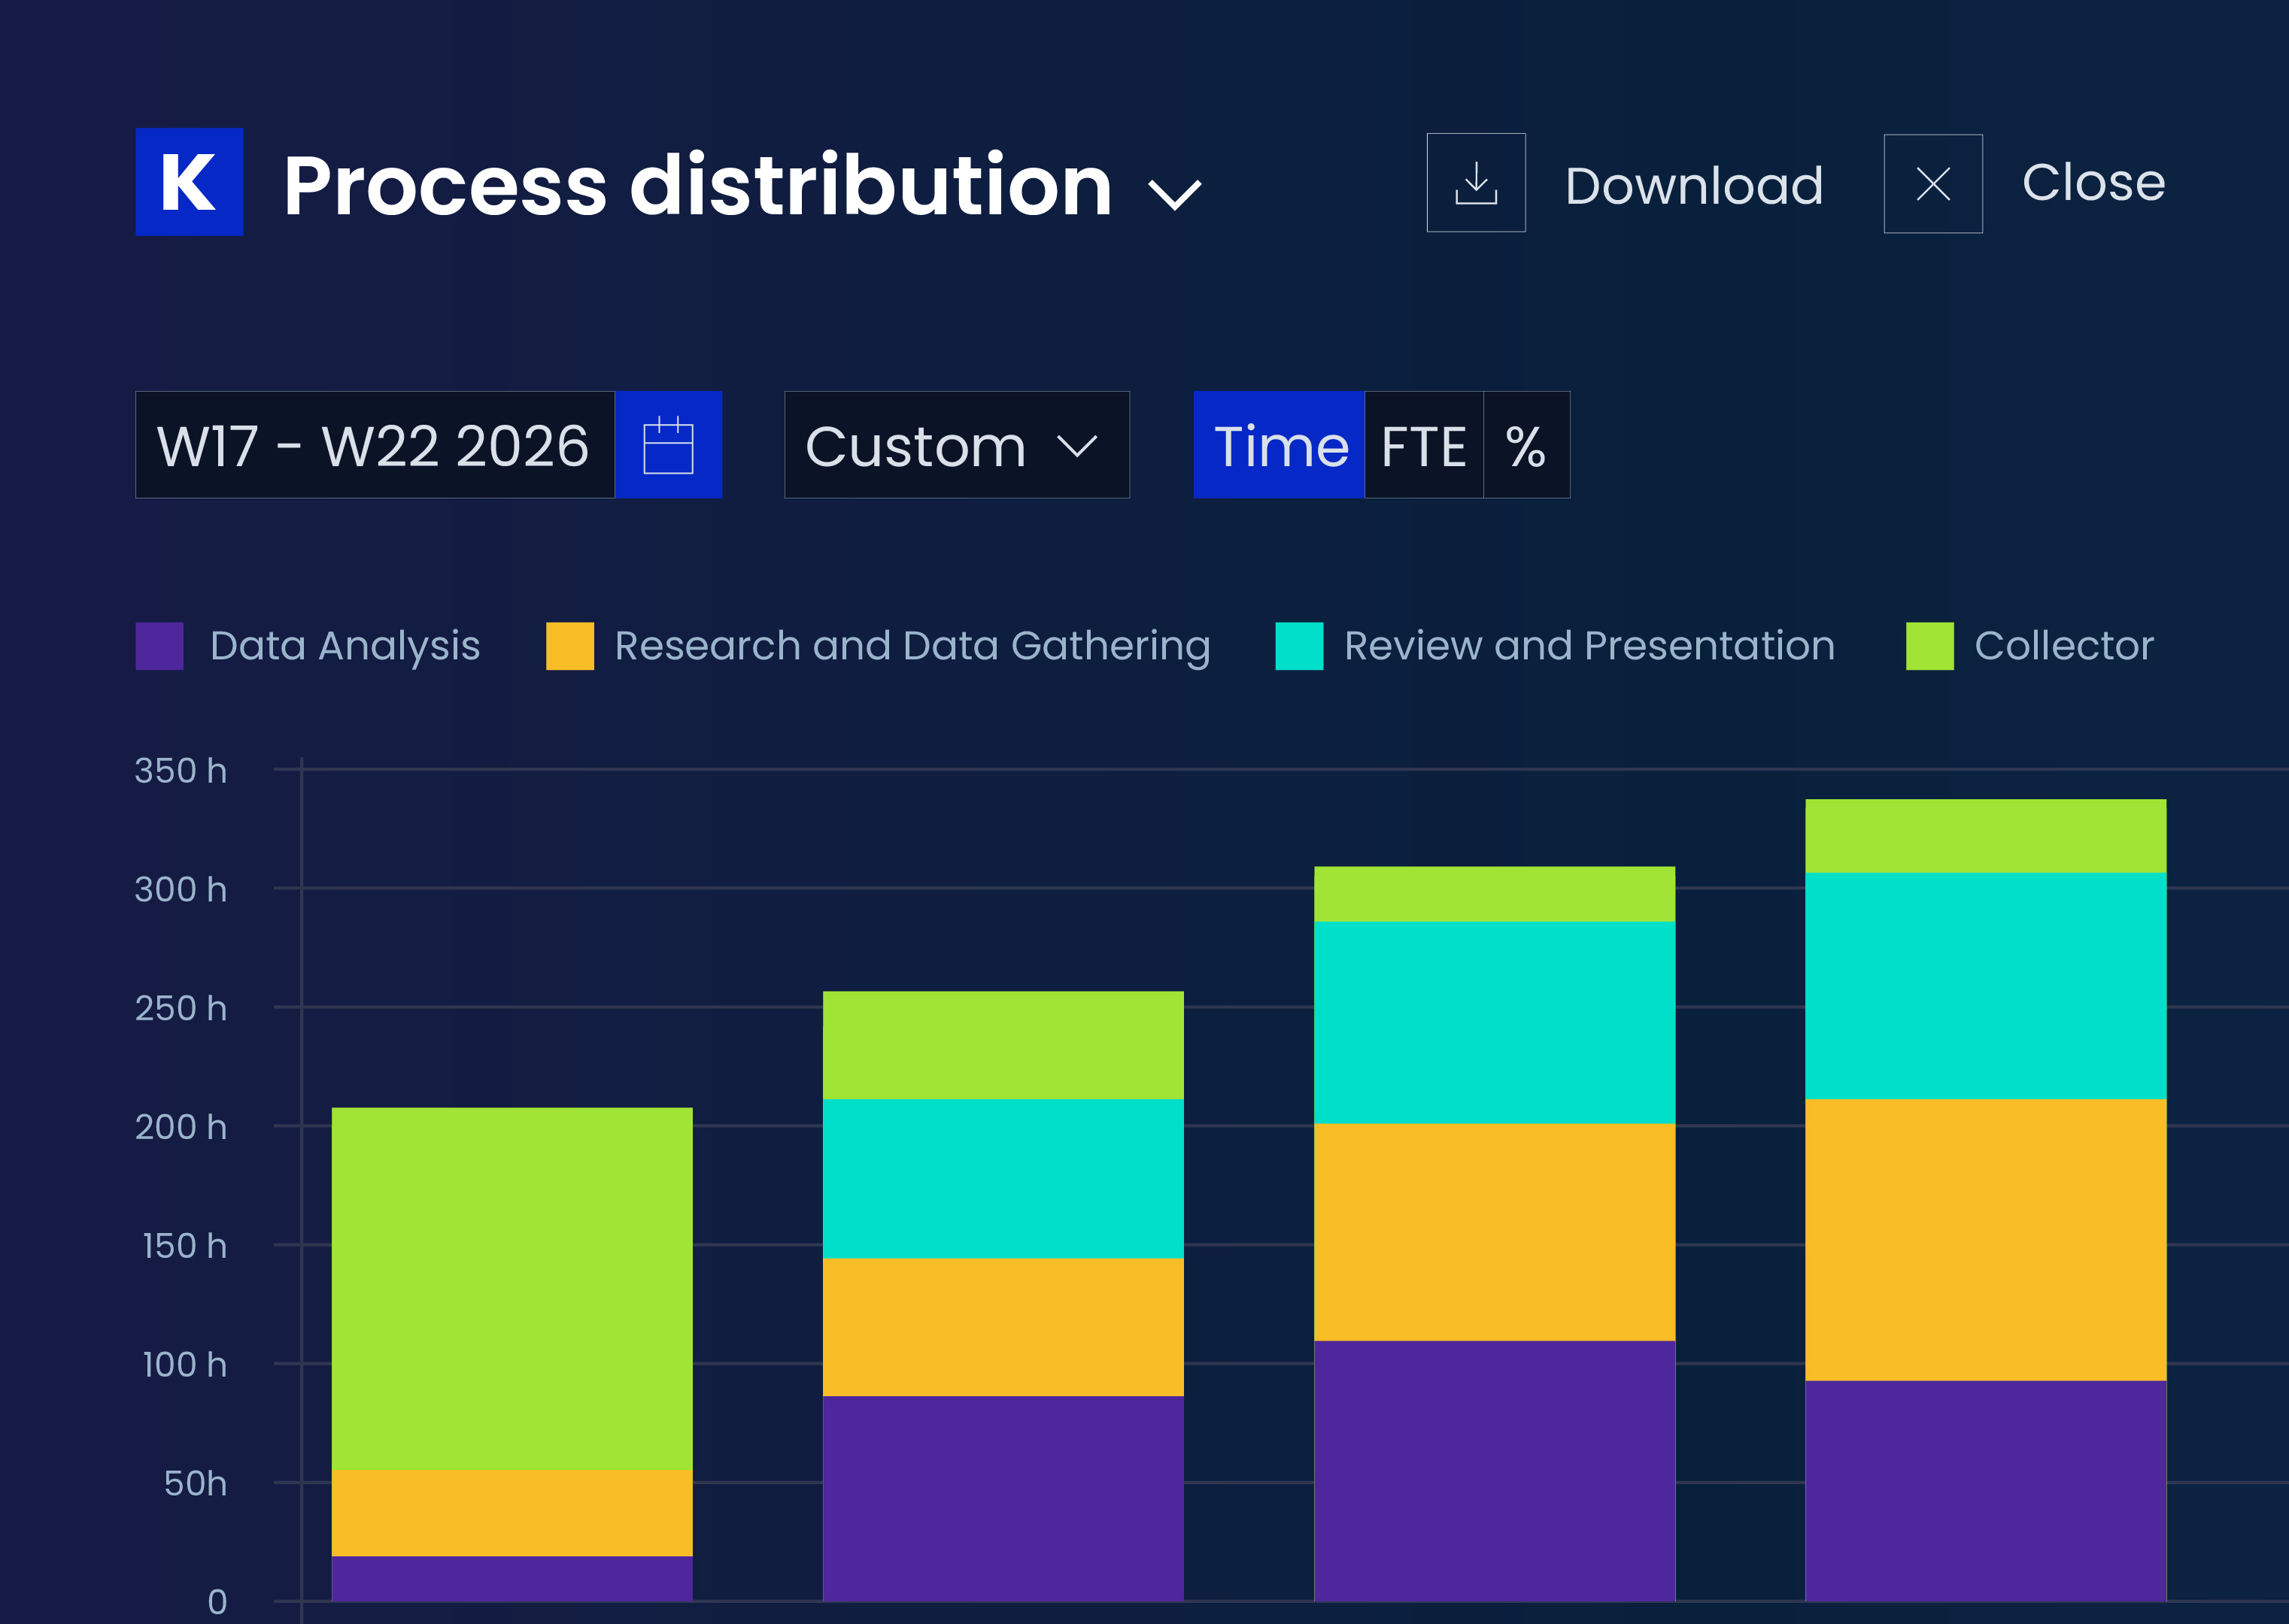The image size is (2289, 1624).
Task: Select the Time view toggle
Action: [1279, 445]
